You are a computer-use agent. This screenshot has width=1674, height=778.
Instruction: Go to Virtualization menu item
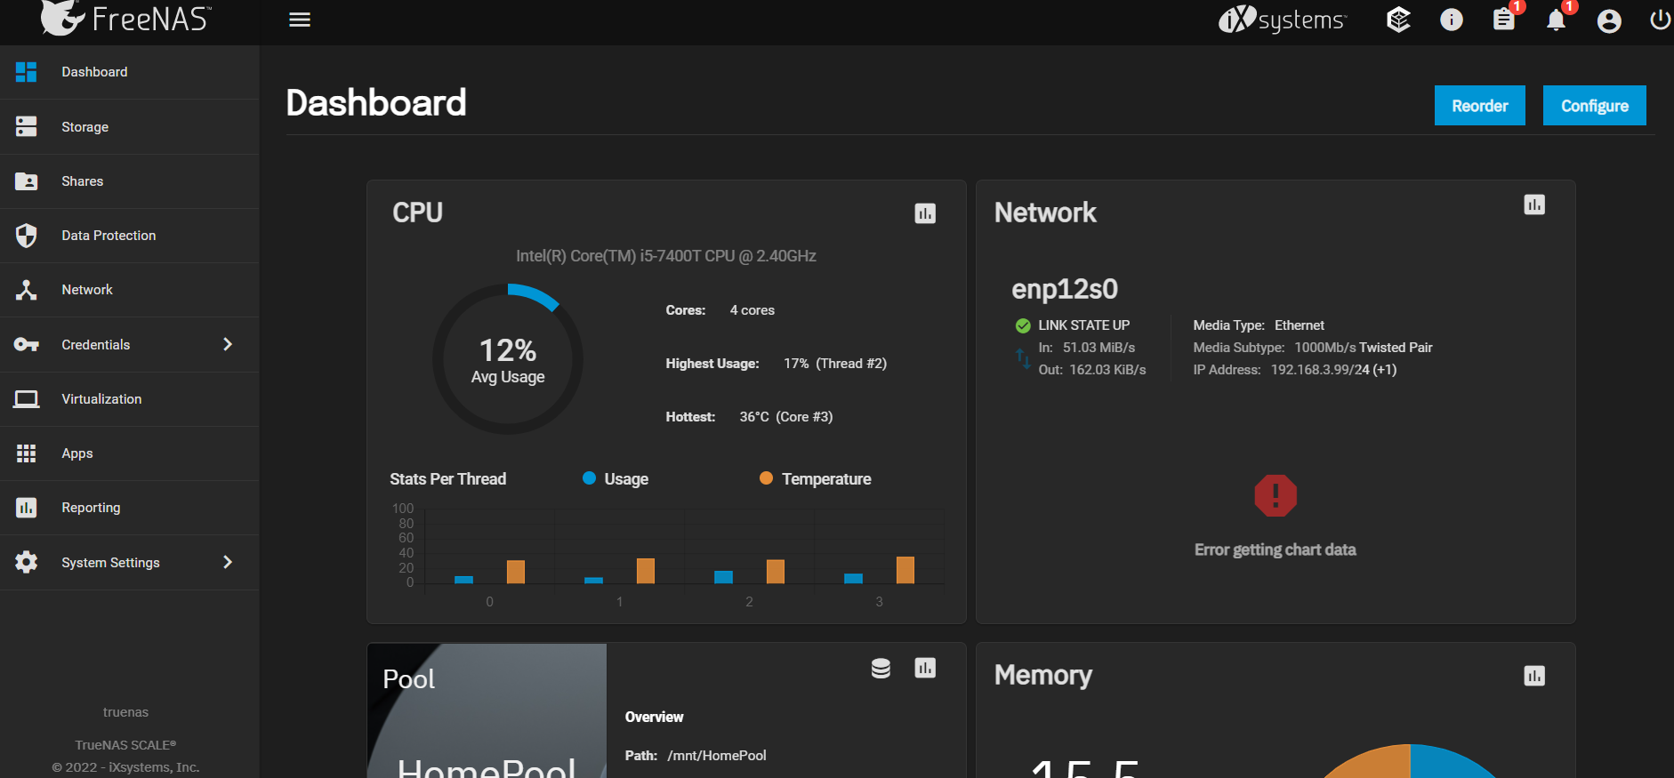click(x=130, y=399)
